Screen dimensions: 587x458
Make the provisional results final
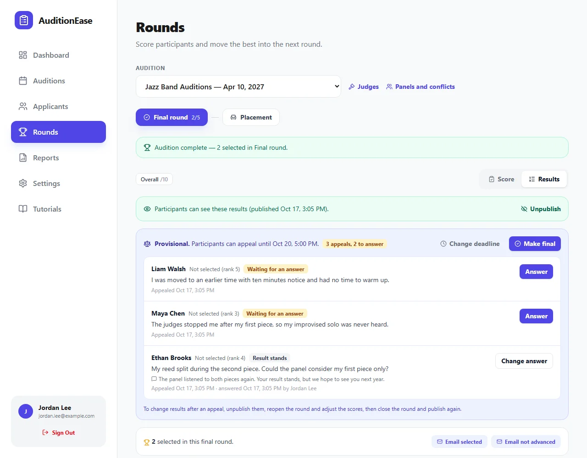click(535, 244)
